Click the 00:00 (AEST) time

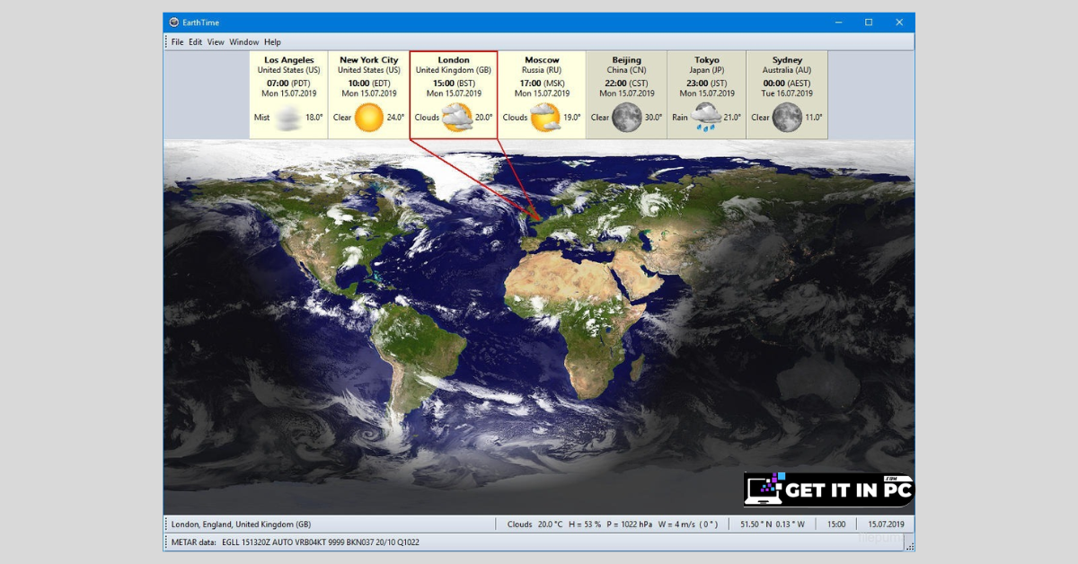coord(787,83)
